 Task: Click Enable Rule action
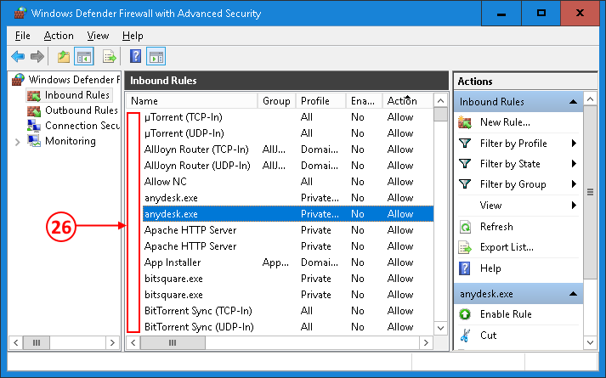(x=506, y=314)
